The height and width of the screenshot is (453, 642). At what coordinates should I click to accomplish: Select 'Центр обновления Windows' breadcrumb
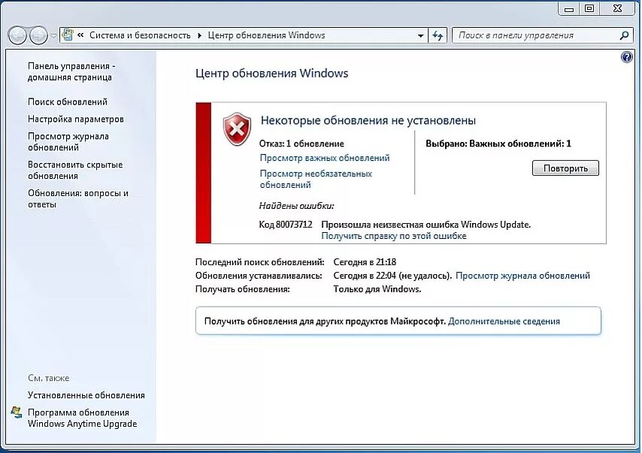click(267, 35)
